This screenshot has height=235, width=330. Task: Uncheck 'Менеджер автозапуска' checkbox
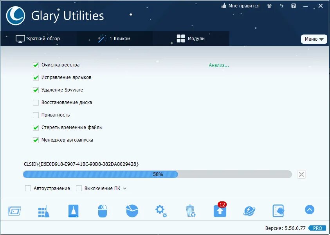[x=36, y=140]
